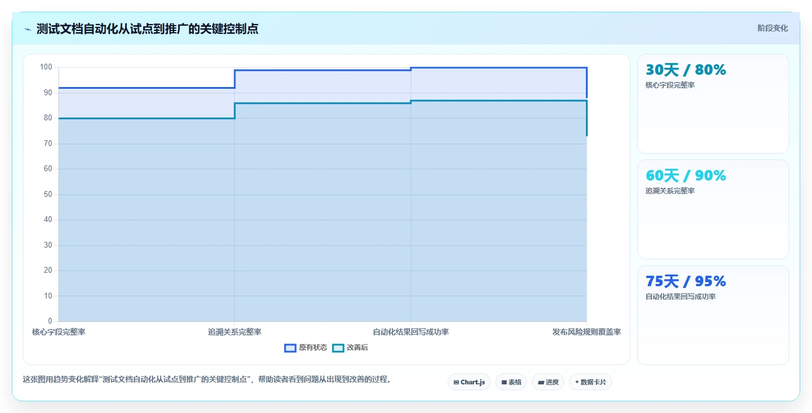Select the 60天 / 90% card
The height and width of the screenshot is (413, 812).
[x=713, y=209]
